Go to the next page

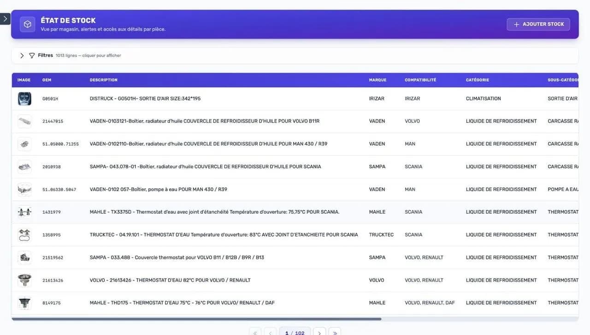pyautogui.click(x=319, y=333)
